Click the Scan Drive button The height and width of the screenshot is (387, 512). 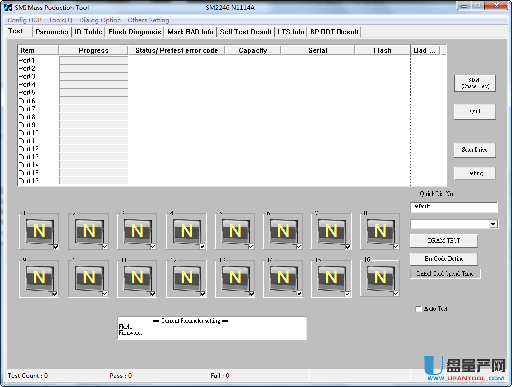(x=474, y=150)
